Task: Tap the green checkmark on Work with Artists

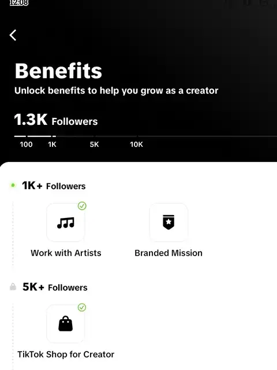Action: tap(82, 206)
